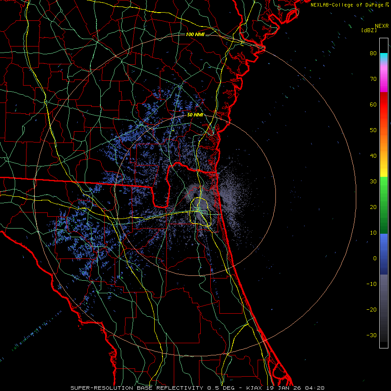Click the 70 value on dBZ scale
The width and height of the screenshot is (391, 391).
point(373,79)
